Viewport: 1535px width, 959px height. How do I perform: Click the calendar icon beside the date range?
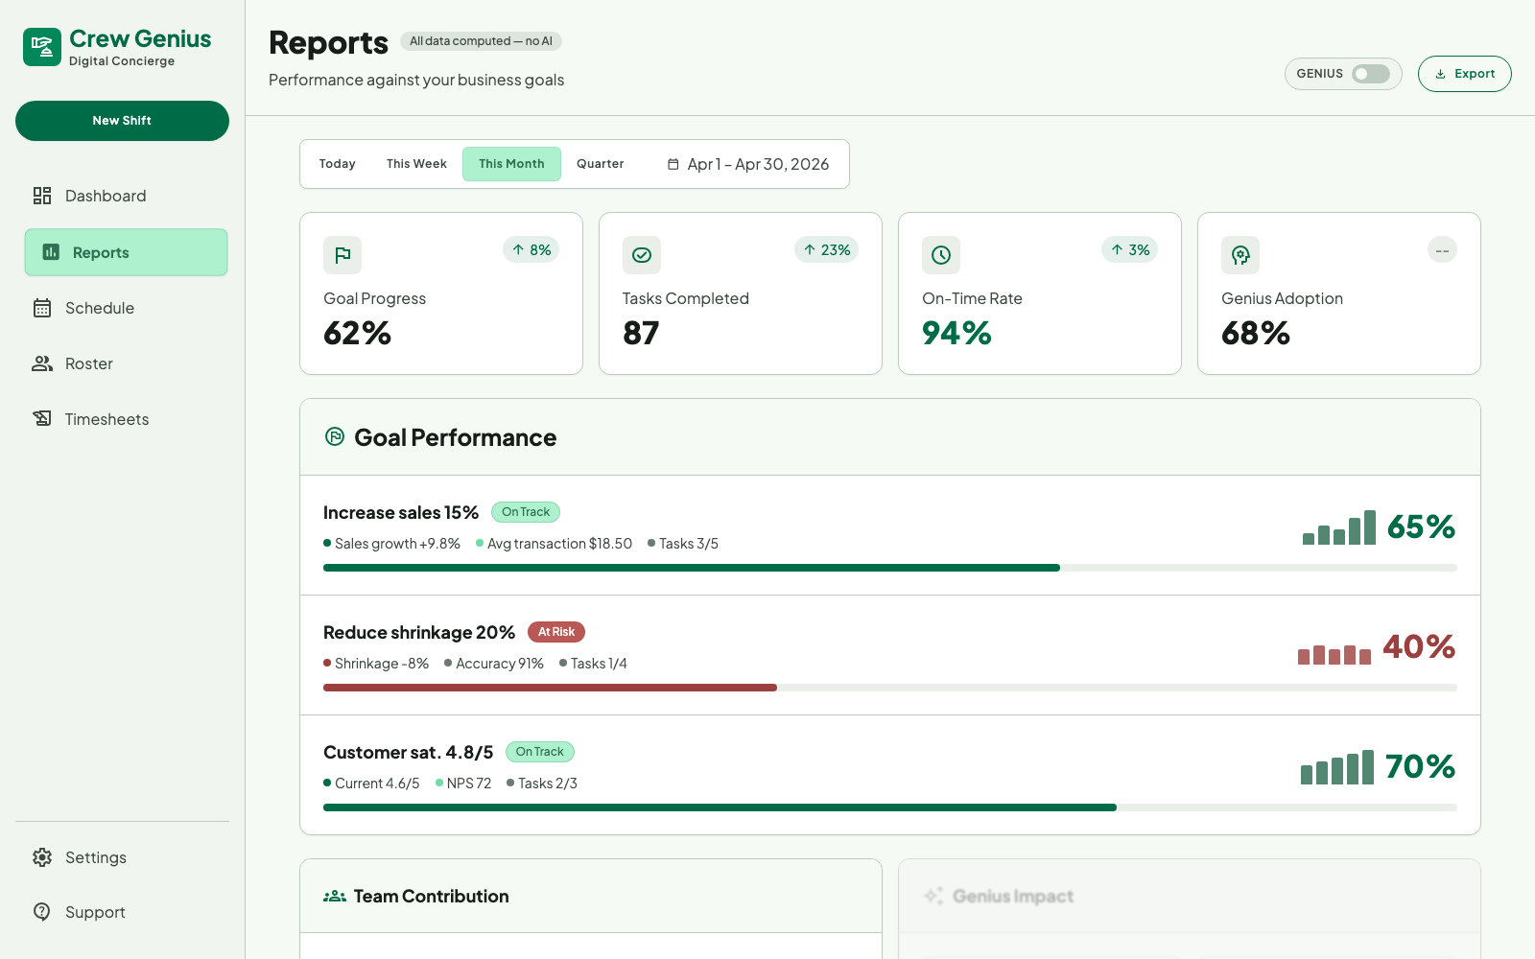point(673,164)
